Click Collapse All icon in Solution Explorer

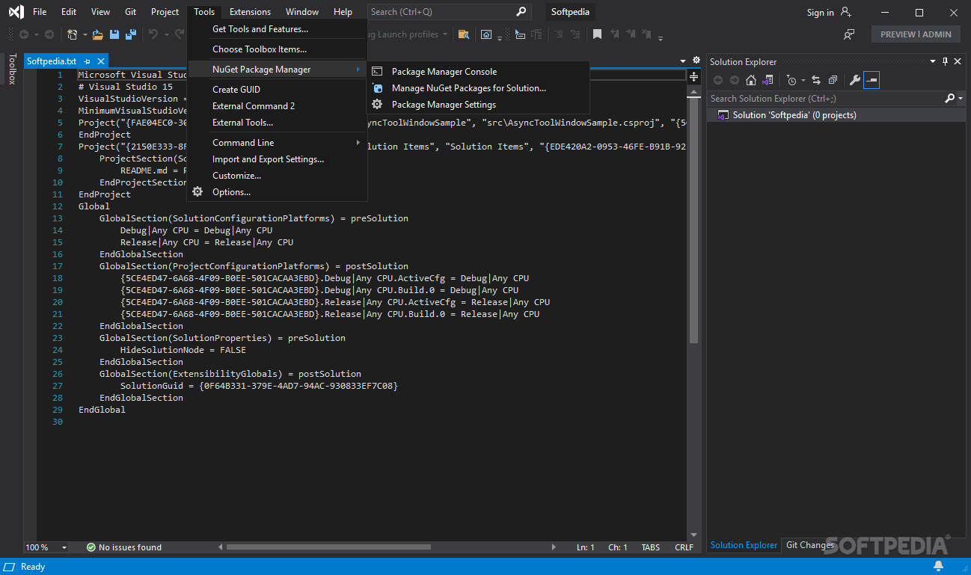[833, 80]
